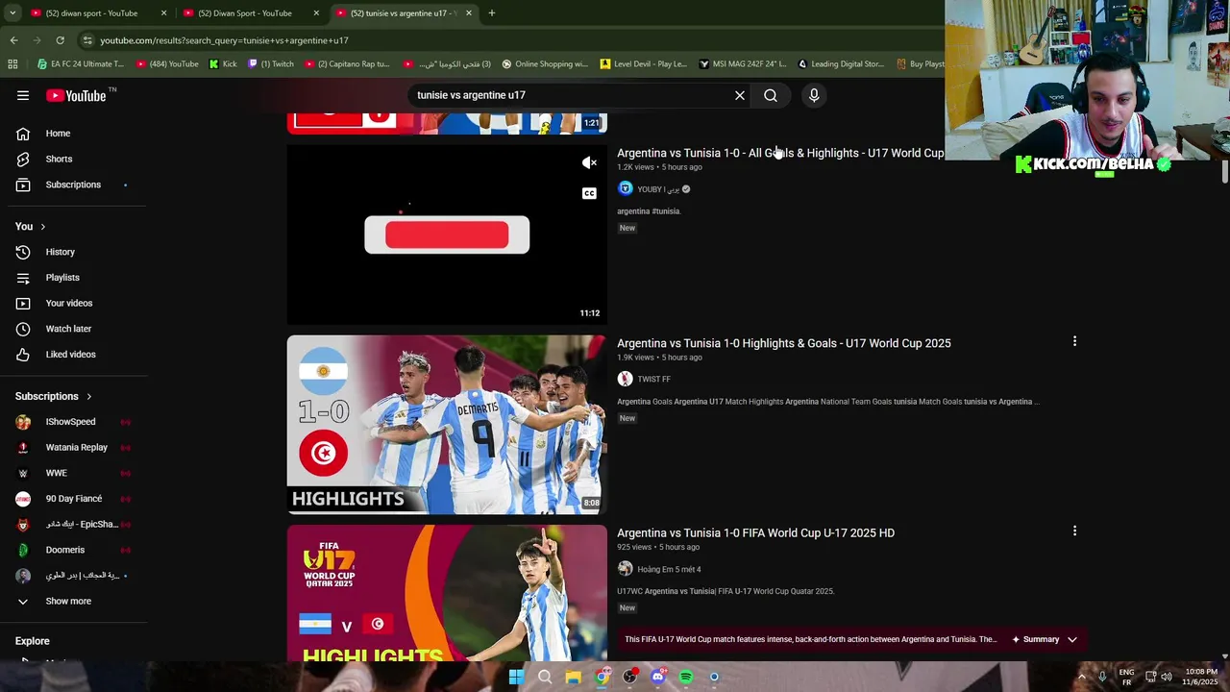Reload the page with the refresh icon

click(60, 40)
